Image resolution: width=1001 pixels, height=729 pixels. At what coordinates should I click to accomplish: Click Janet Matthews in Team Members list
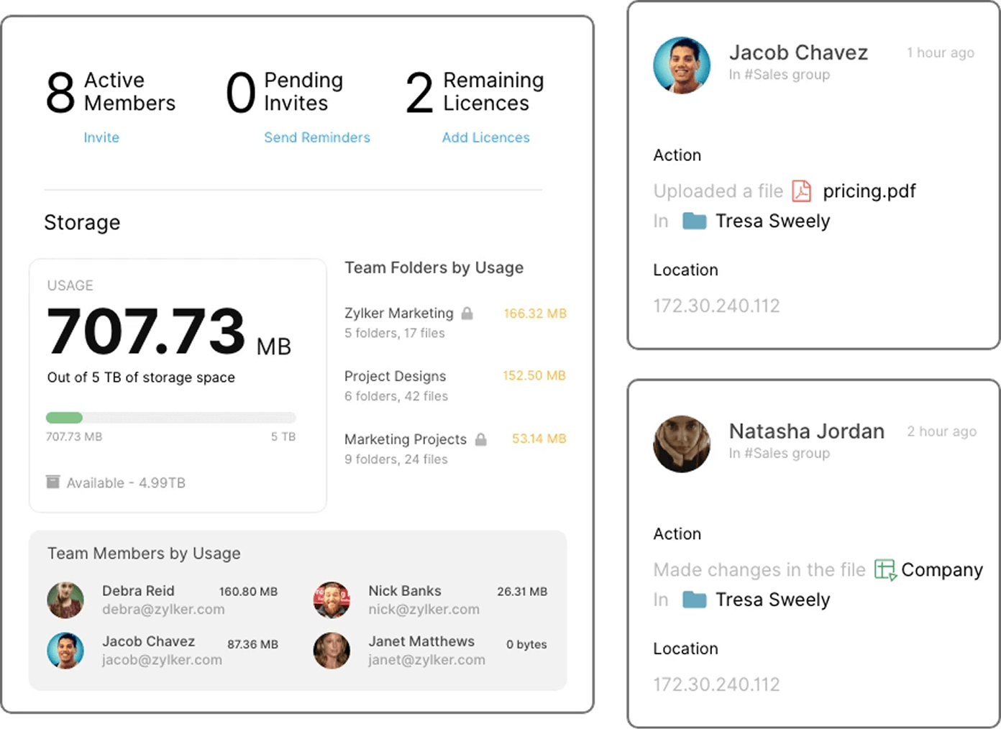click(x=421, y=641)
